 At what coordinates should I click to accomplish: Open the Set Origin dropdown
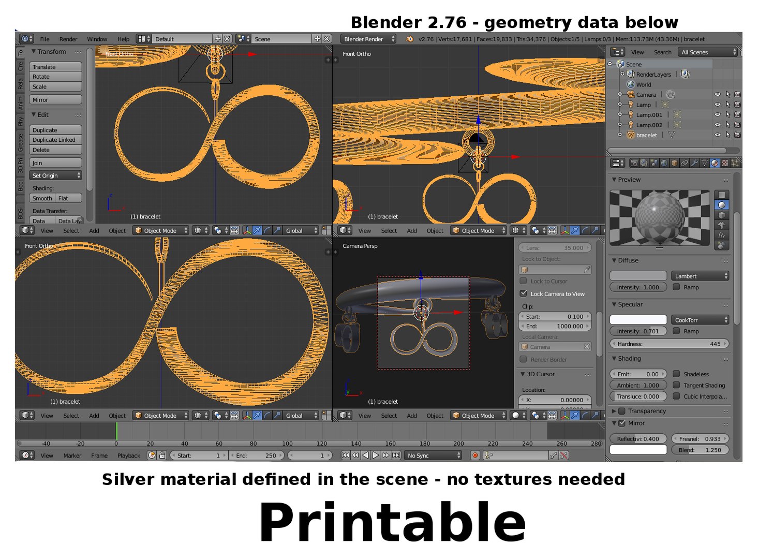(x=55, y=175)
